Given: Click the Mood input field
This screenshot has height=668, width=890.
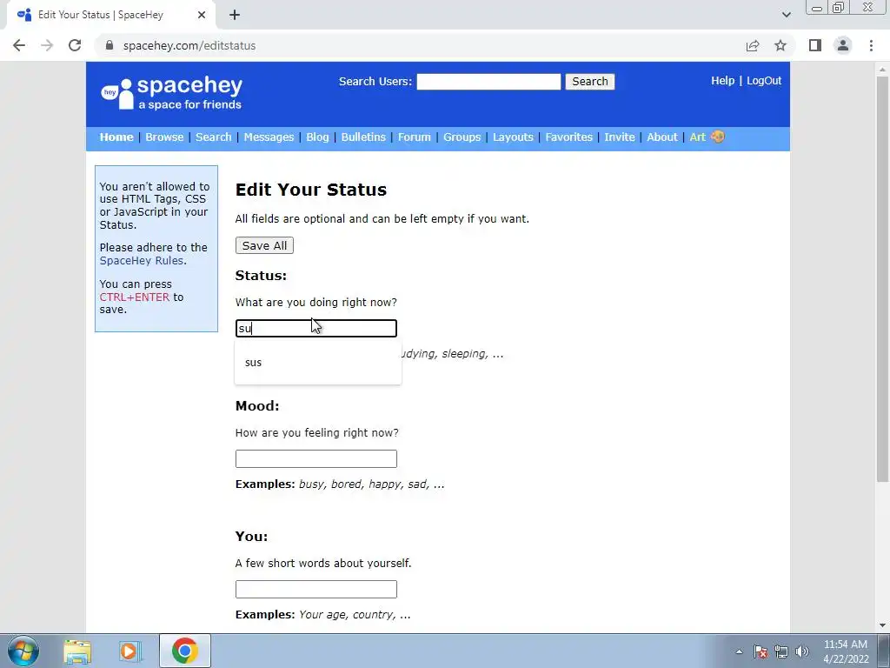Looking at the screenshot, I should coord(316,458).
